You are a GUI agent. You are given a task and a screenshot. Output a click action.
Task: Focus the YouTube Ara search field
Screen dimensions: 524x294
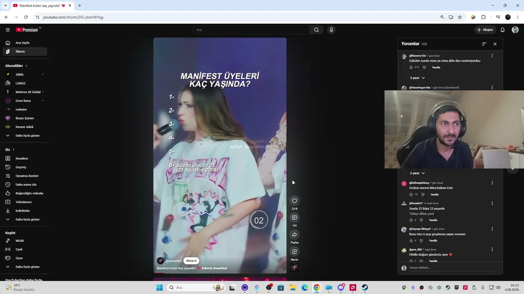[x=251, y=30]
